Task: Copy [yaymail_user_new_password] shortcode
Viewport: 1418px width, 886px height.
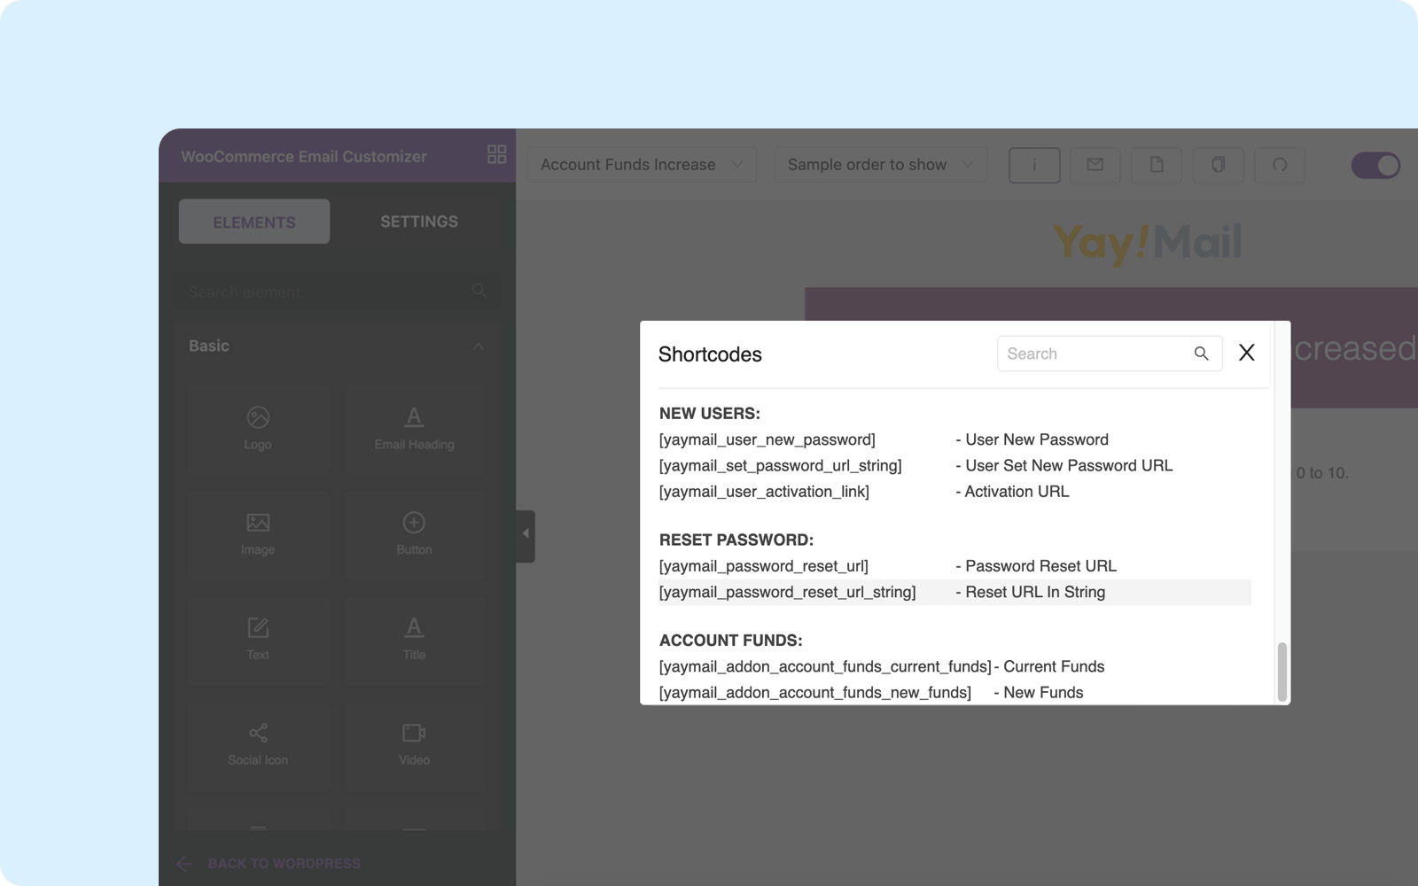Action: click(767, 439)
